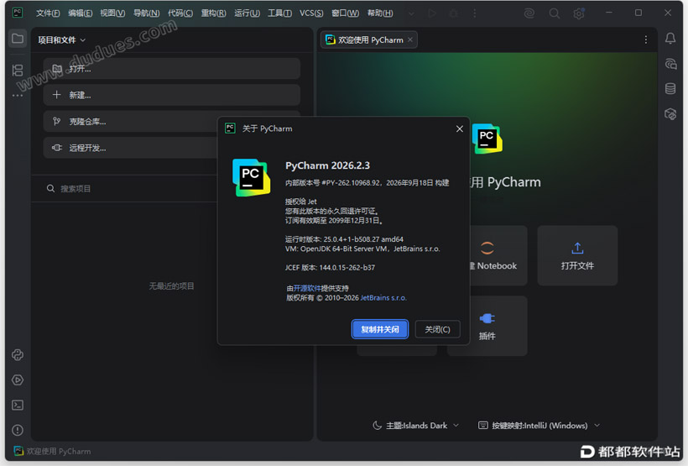Open the Navigate menu

147,13
